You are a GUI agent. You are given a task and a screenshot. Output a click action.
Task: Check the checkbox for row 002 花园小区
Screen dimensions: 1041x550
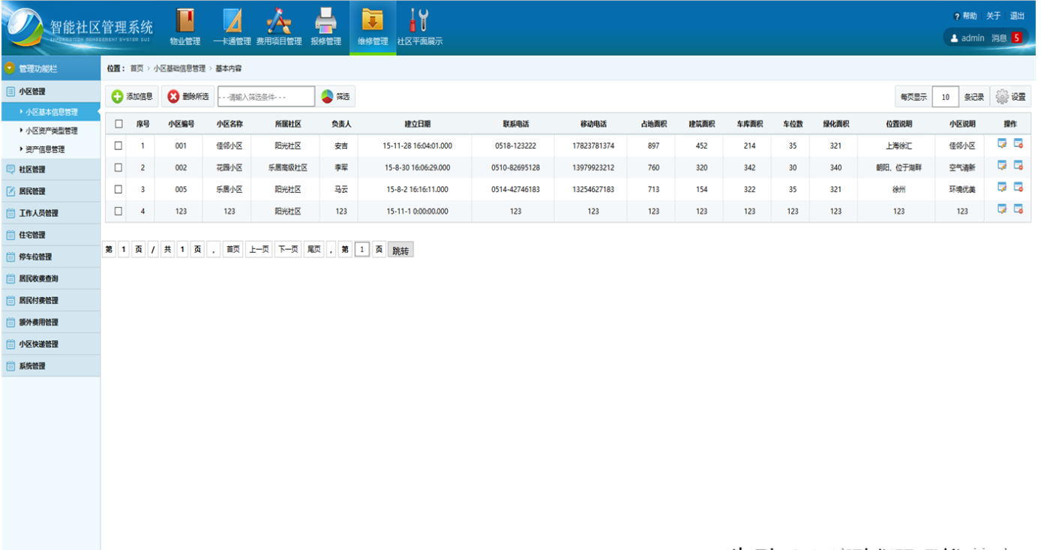tap(118, 167)
